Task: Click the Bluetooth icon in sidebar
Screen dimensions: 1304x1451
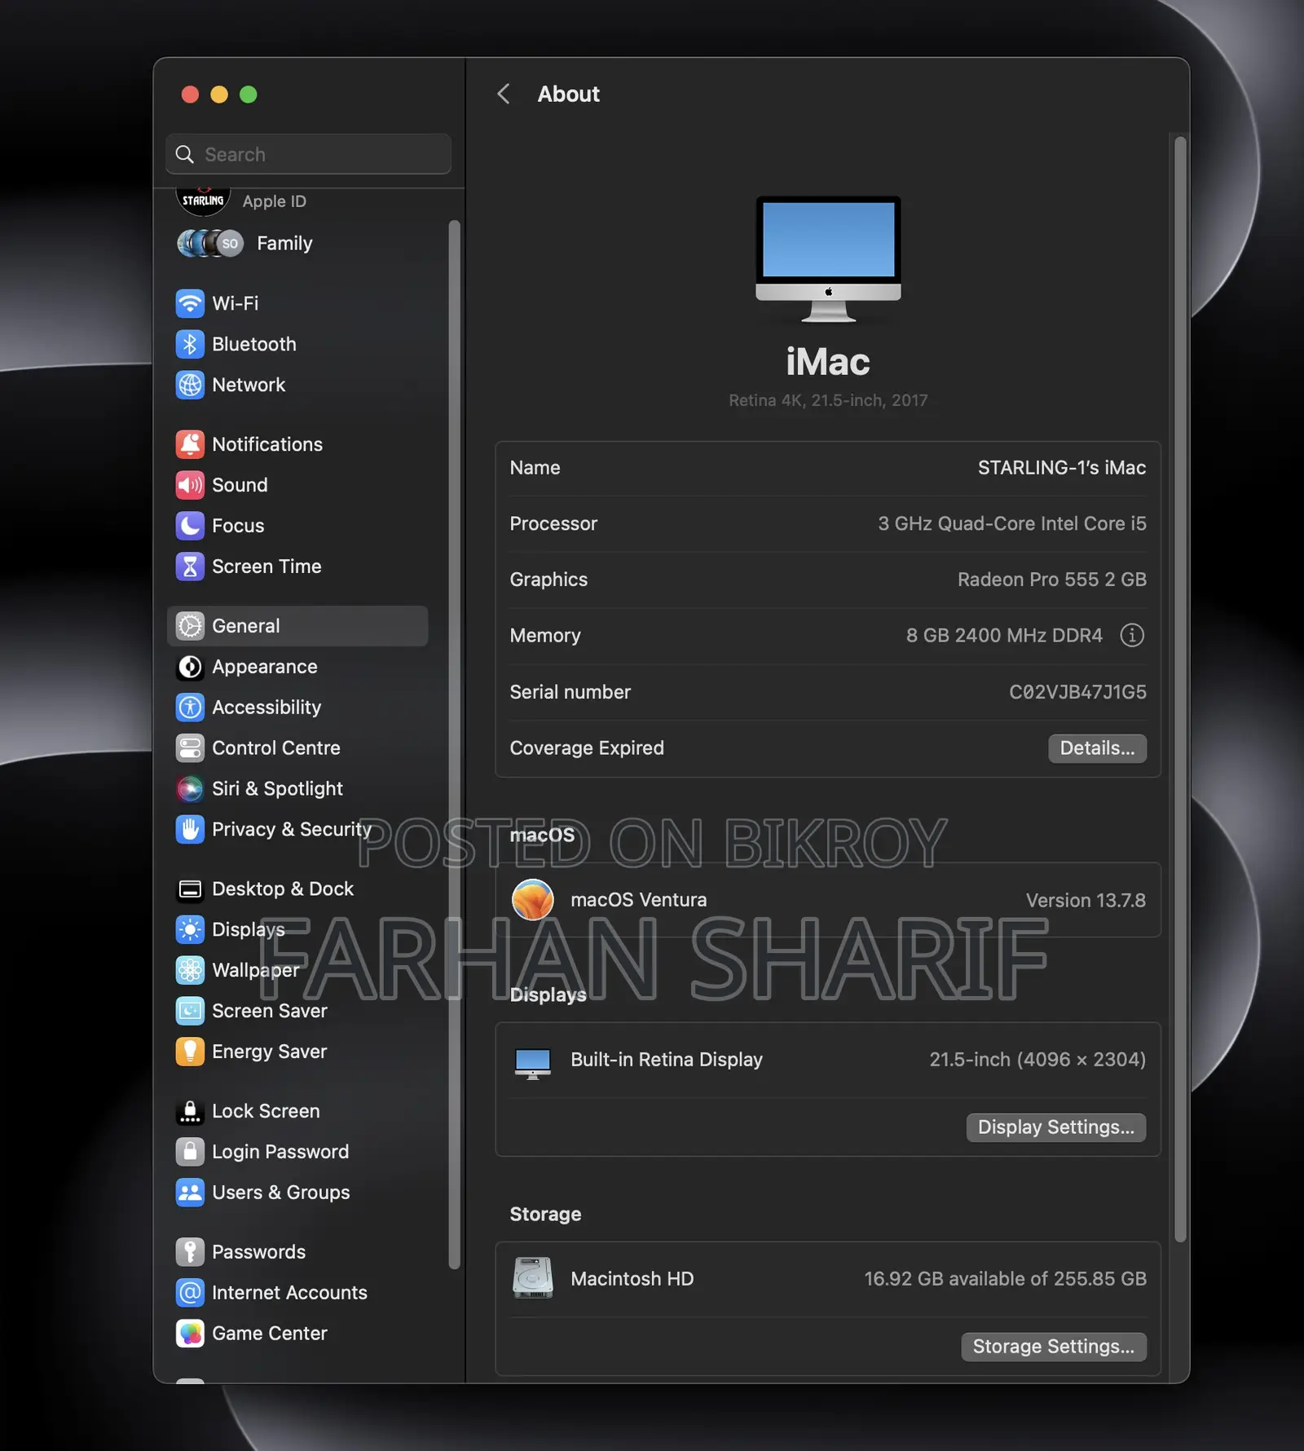Action: click(190, 344)
